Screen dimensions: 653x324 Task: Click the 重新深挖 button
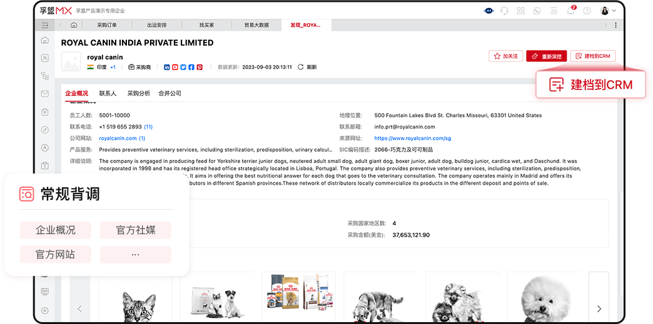tap(546, 56)
